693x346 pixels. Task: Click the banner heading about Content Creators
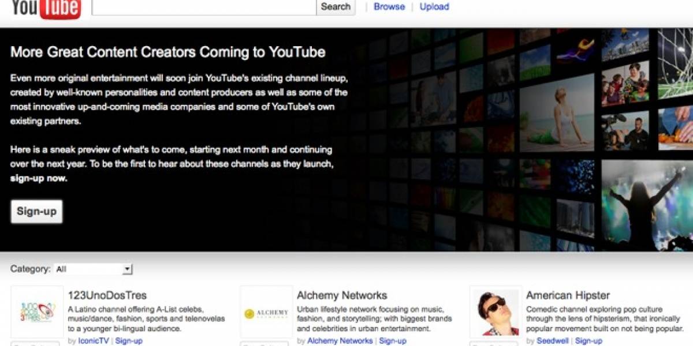click(x=168, y=52)
